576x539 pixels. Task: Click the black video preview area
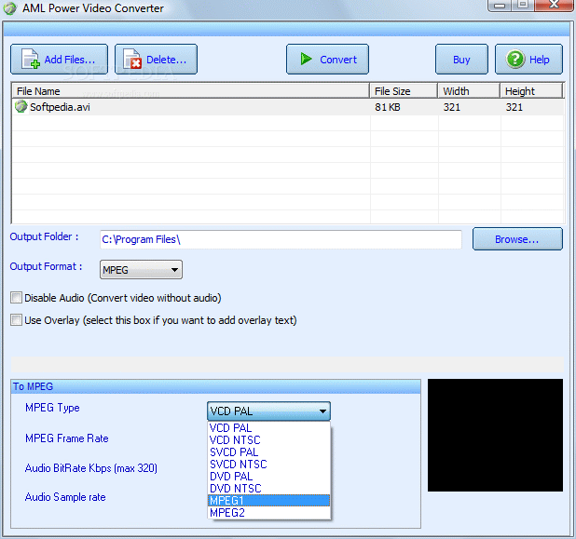tap(495, 435)
